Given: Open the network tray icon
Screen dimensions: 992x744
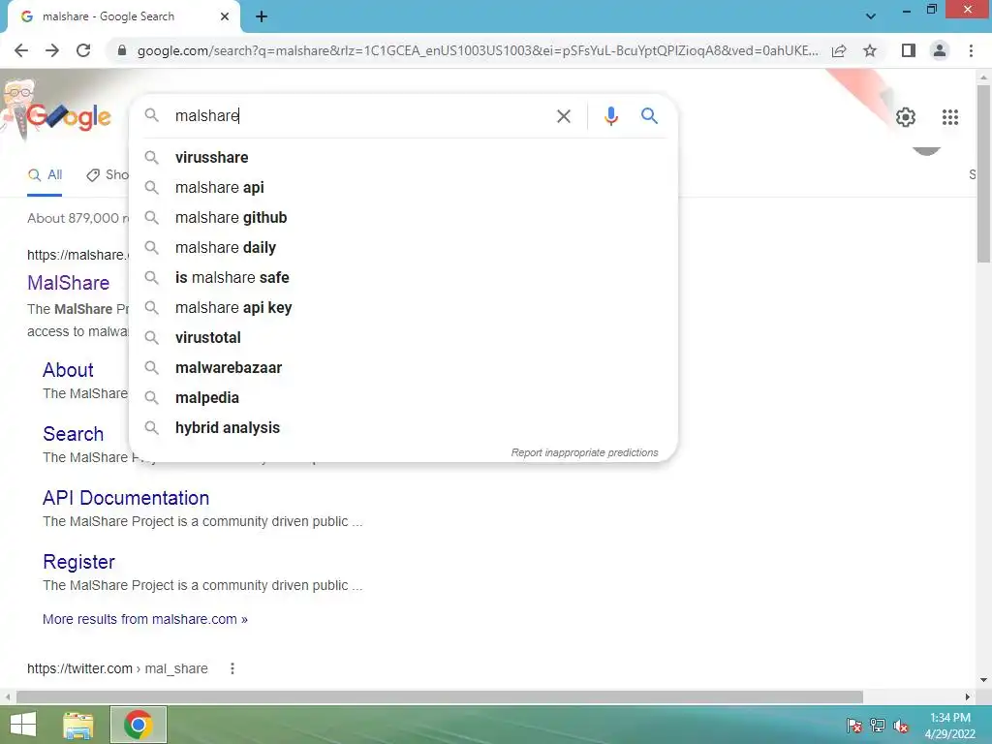Looking at the screenshot, I should (x=878, y=726).
